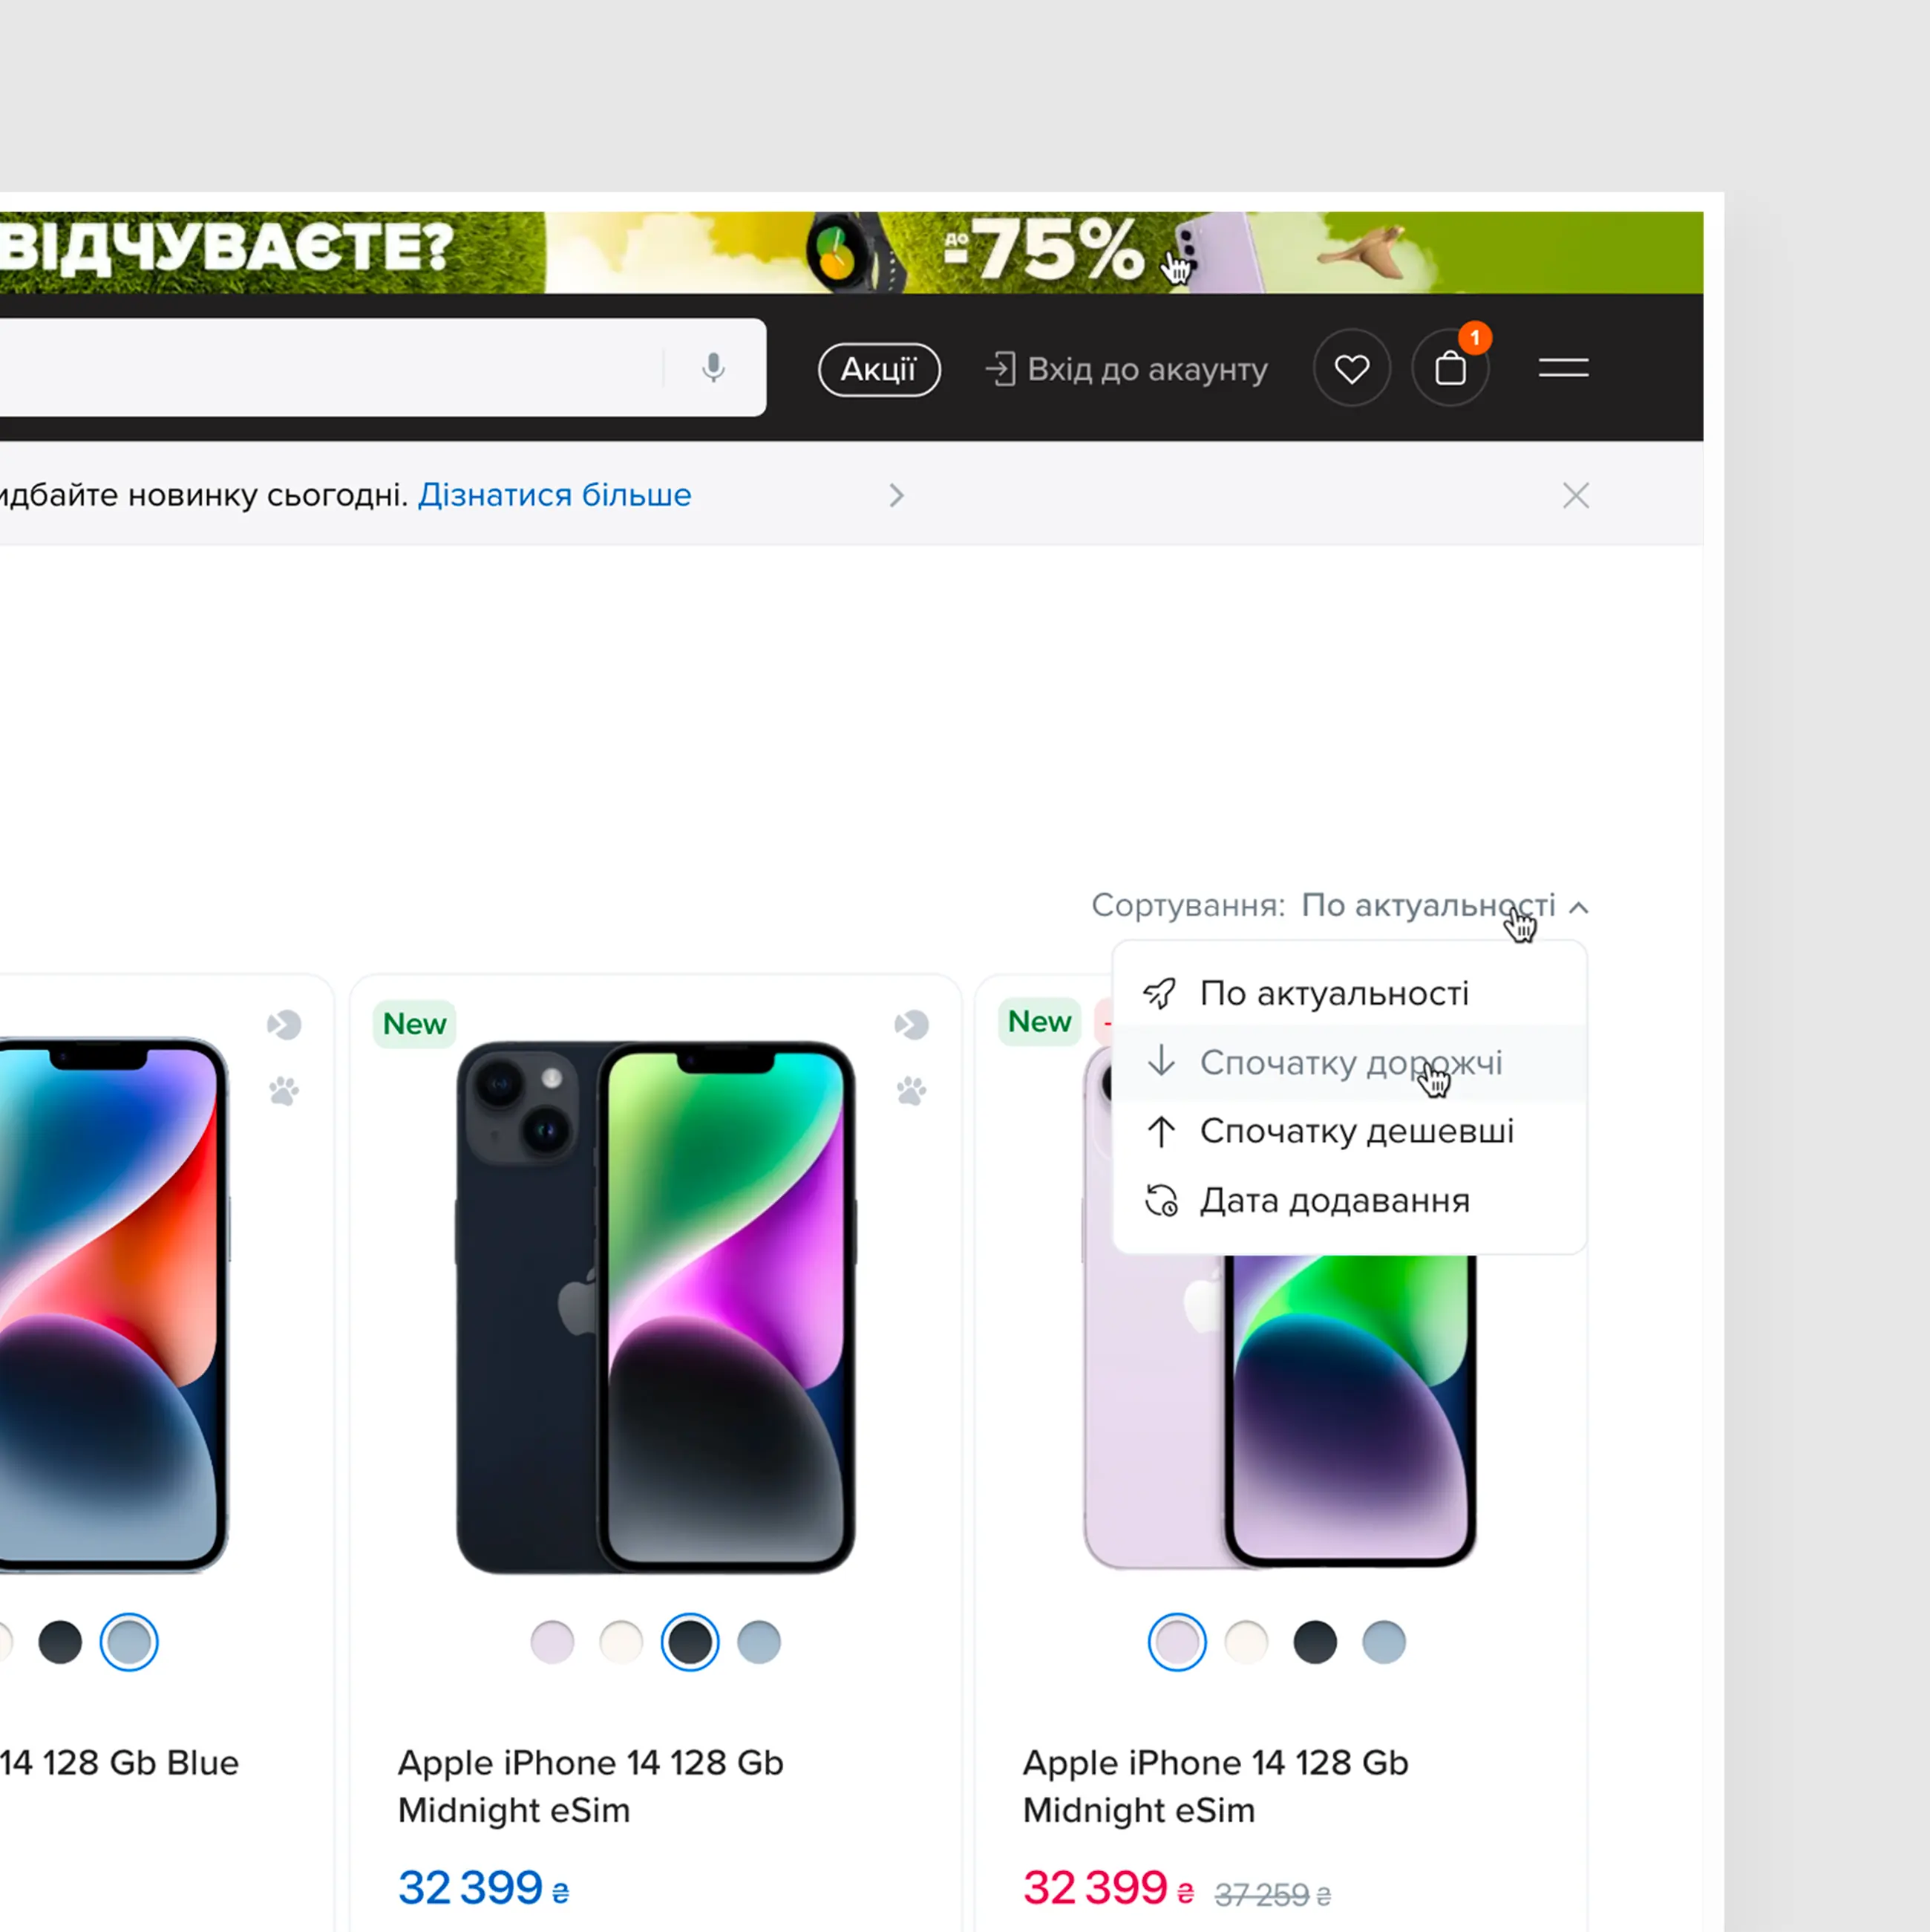Click paw icon on left Blue iPhone card
This screenshot has height=1932, width=1930.
point(284,1091)
